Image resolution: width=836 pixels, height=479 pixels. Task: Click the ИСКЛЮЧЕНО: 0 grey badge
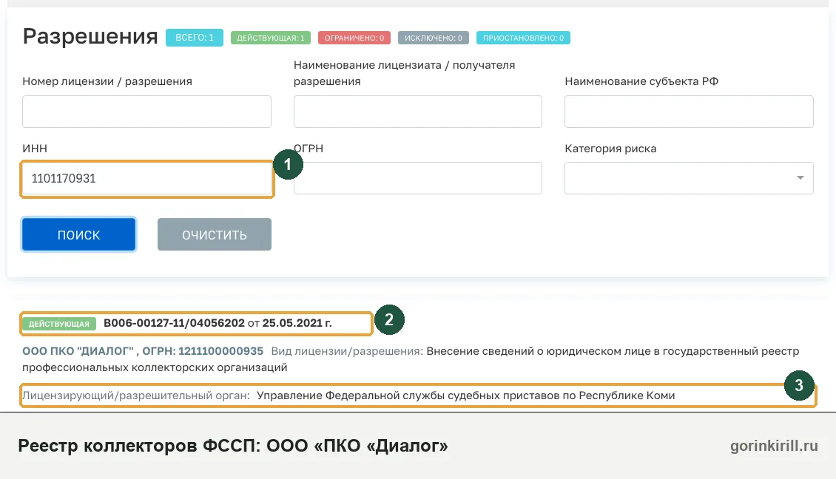click(x=433, y=38)
